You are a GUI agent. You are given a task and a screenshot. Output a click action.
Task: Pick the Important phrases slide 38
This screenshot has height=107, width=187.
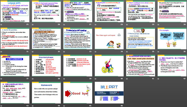[x=46, y=65]
